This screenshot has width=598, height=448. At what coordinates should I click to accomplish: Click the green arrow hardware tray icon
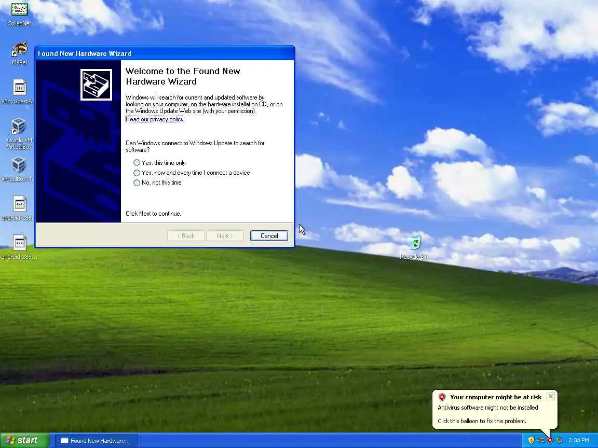click(560, 440)
